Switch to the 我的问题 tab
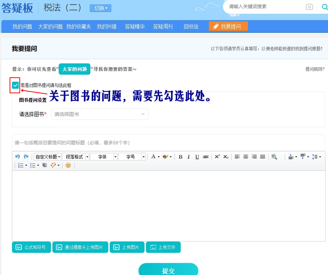The height and width of the screenshot is (275, 328). coord(22,27)
